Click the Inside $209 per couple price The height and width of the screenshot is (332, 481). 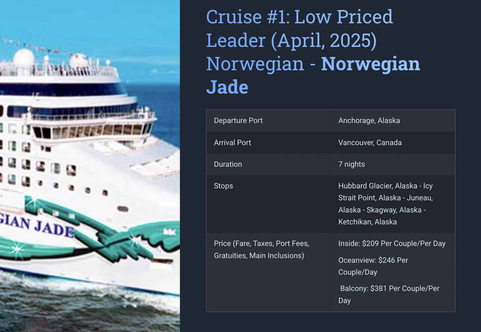[x=392, y=243]
